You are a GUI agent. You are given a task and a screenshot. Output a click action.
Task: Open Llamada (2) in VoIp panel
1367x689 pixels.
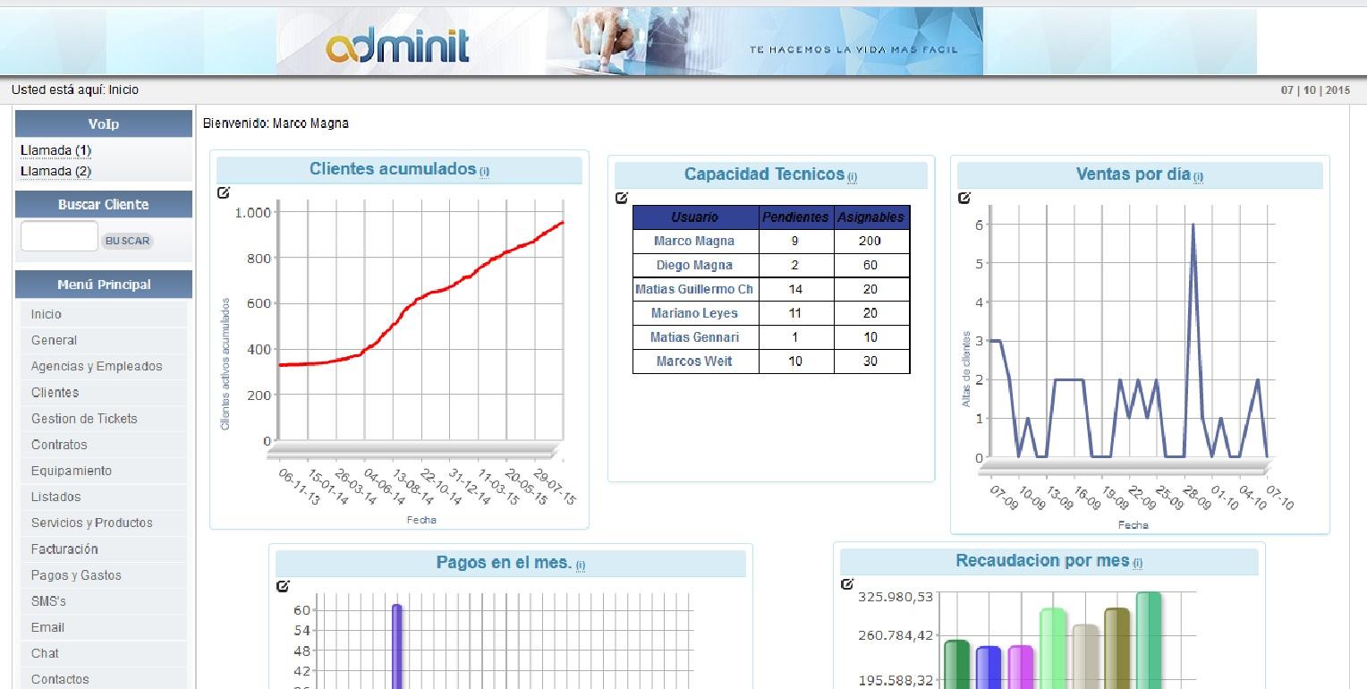[x=55, y=171]
